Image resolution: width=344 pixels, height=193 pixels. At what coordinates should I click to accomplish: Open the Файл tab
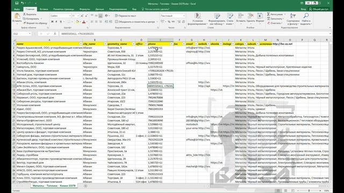point(17,9)
